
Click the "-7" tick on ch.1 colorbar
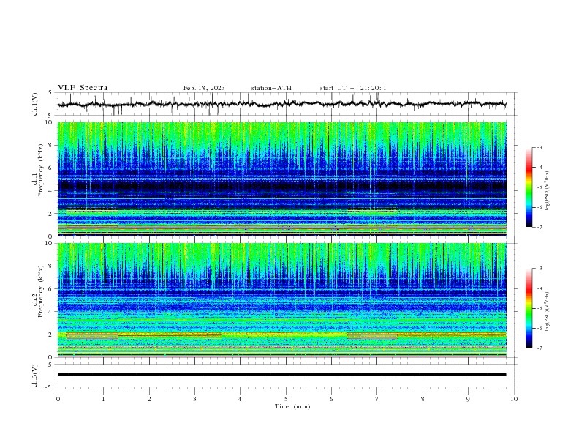[x=539, y=227]
